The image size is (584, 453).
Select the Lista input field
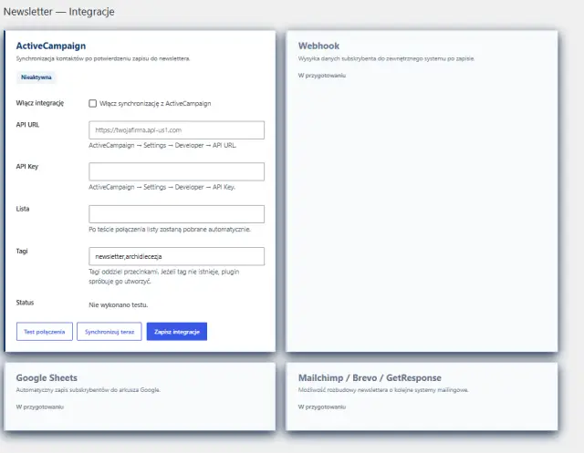pyautogui.click(x=176, y=214)
